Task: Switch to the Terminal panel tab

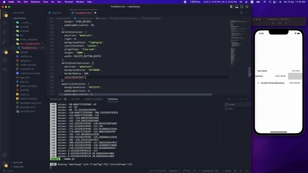Action: pyautogui.click(x=113, y=99)
